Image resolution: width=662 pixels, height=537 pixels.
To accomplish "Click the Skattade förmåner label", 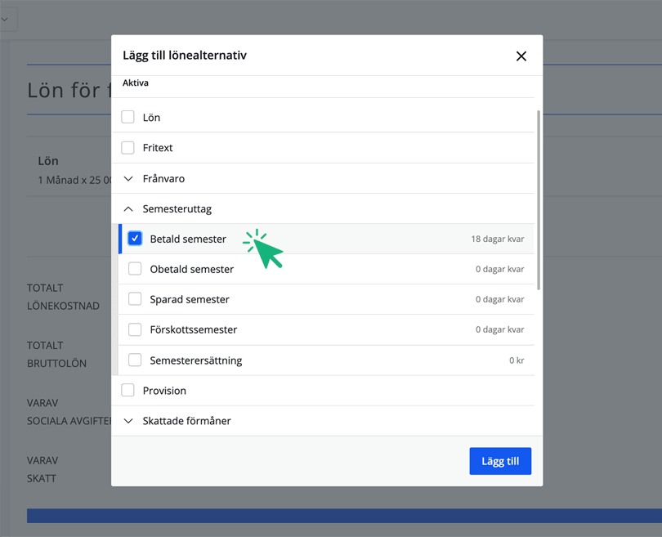I will (x=186, y=421).
